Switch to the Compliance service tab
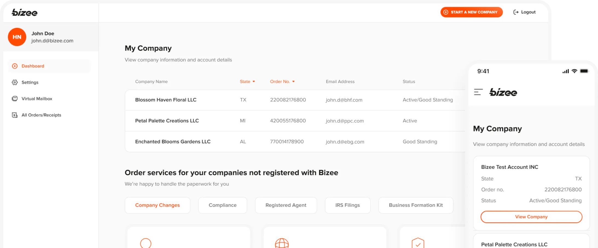Viewport: 598px width, 248px height. pyautogui.click(x=222, y=205)
